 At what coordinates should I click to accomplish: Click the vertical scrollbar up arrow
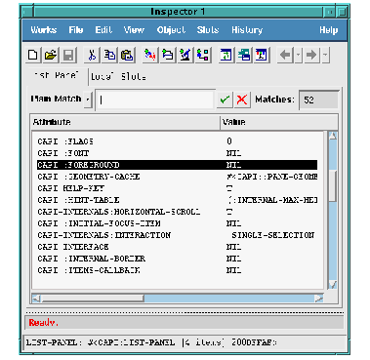point(332,137)
